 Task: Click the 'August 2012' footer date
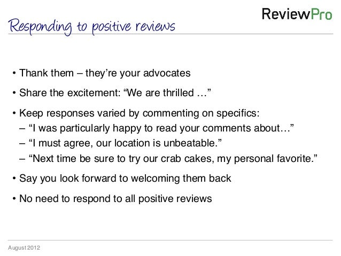point(24,248)
